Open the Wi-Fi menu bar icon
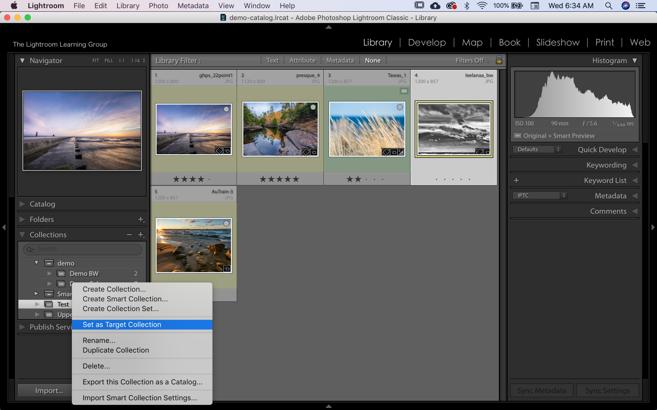 click(482, 6)
